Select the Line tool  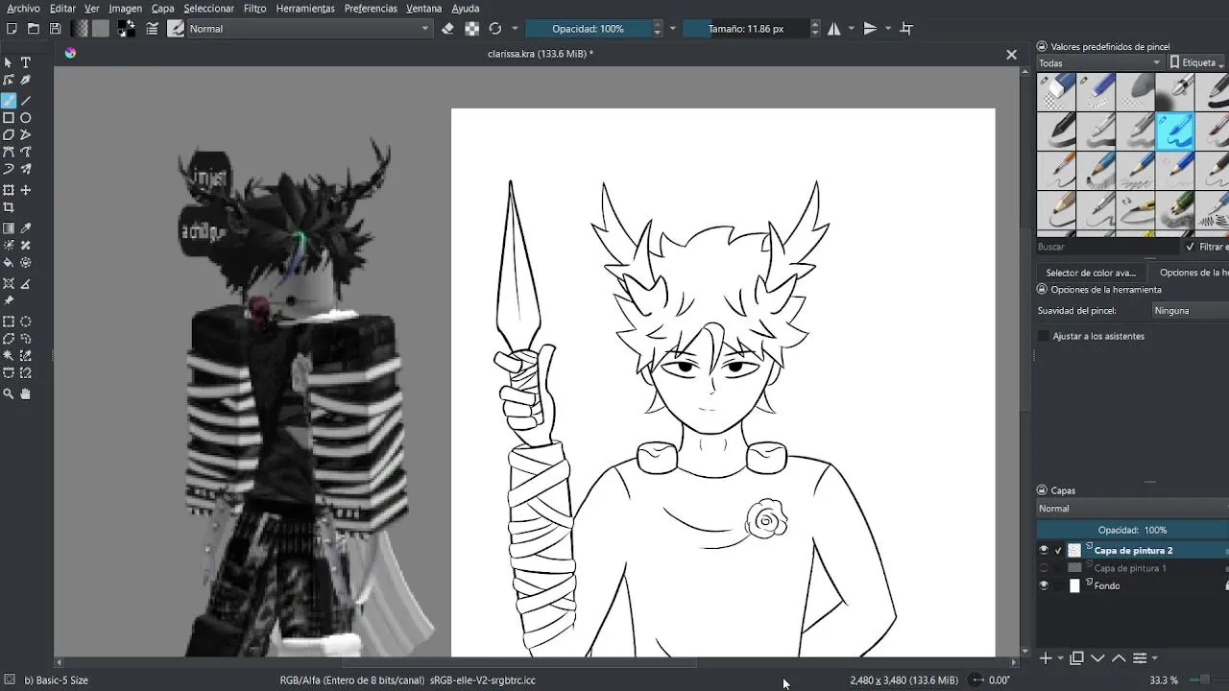click(26, 101)
